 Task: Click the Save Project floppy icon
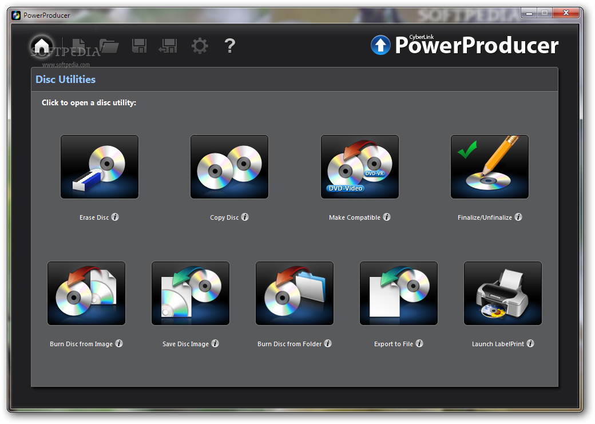click(x=139, y=46)
